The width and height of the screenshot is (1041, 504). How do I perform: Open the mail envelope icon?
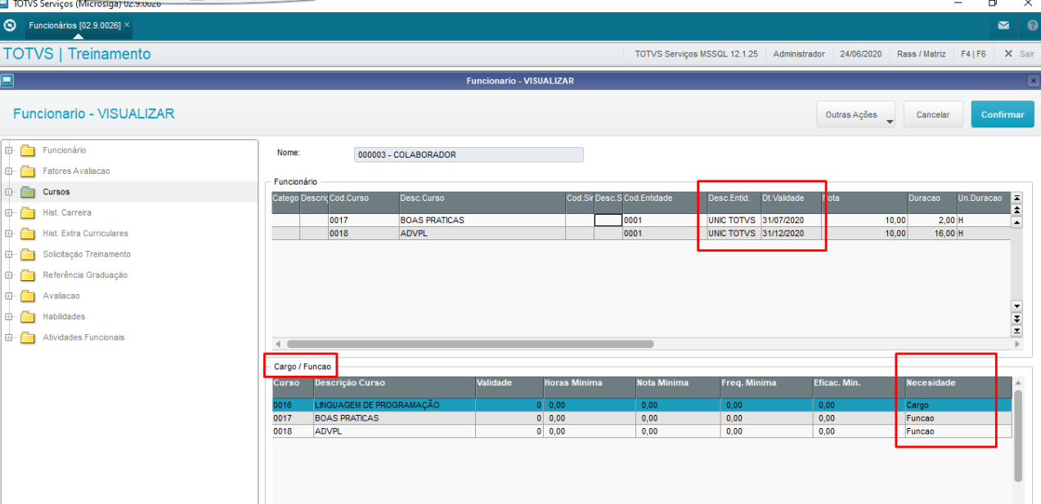pos(1003,26)
